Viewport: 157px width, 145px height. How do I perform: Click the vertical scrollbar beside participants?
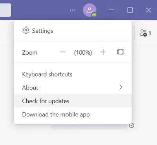tap(134, 32)
